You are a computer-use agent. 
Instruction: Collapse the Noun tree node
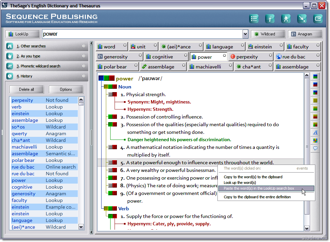[x=106, y=87]
